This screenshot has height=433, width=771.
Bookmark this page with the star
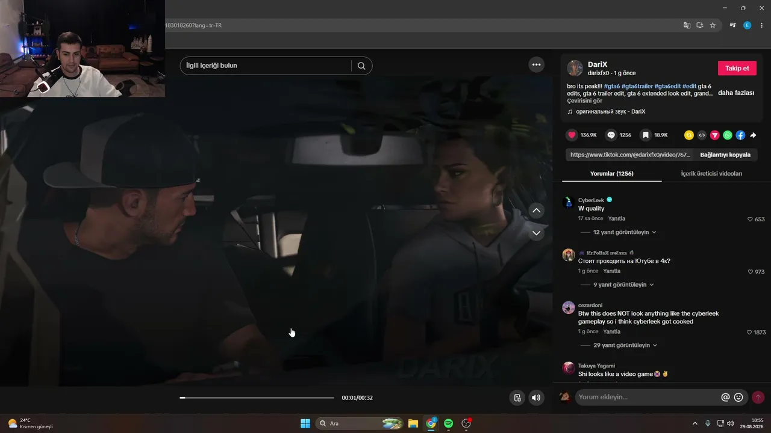[713, 25]
